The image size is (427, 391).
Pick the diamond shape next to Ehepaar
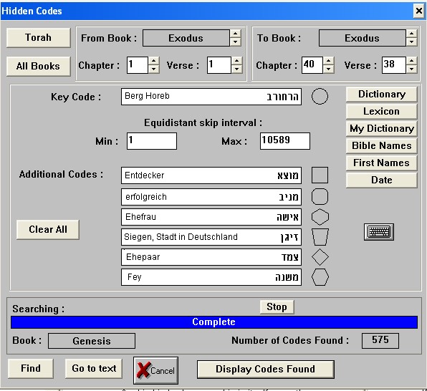click(x=320, y=257)
